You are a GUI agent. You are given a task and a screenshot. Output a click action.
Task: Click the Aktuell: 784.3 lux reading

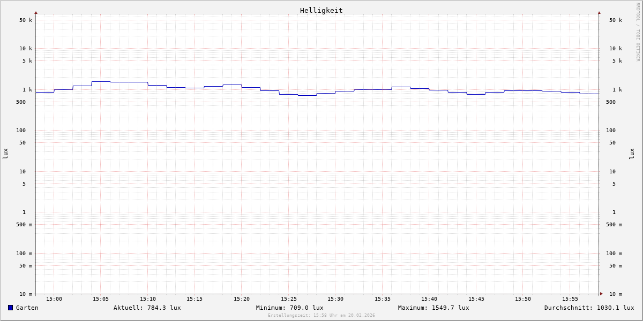(147, 308)
